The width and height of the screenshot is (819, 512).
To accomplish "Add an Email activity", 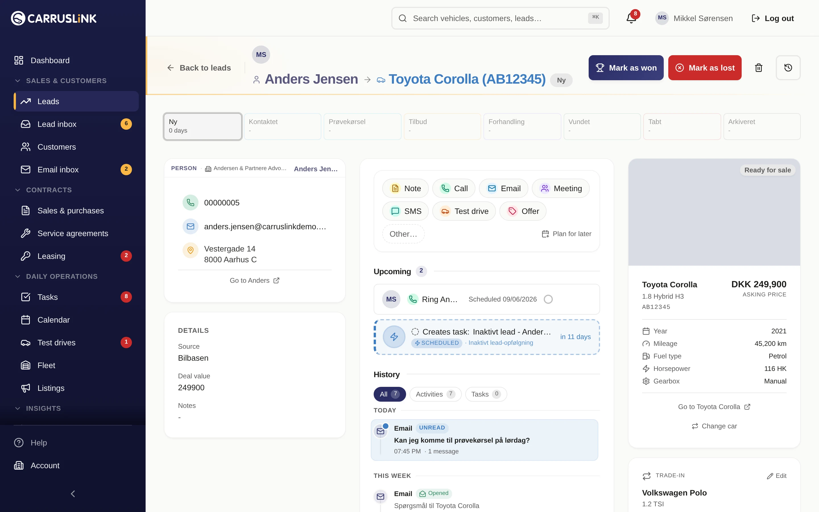I will [x=504, y=188].
